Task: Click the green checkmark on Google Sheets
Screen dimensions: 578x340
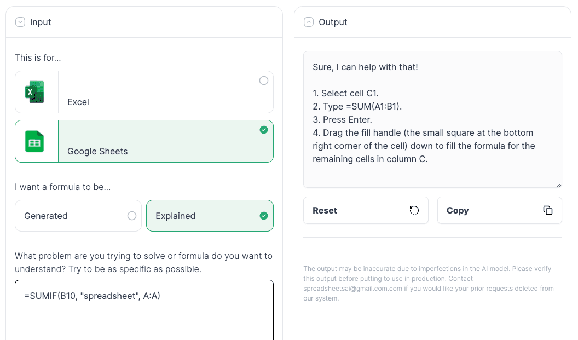Action: 263,130
